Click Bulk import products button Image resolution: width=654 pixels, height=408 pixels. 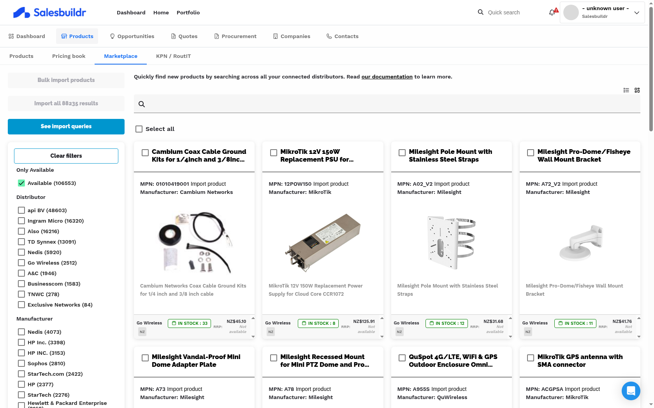(x=66, y=80)
